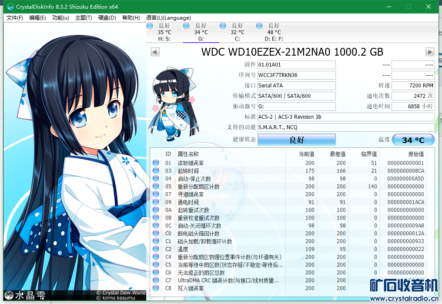Image resolution: width=442 pixels, height=304 pixels.
Task: Click the health orb above D: E: F:
Action: pos(259,26)
